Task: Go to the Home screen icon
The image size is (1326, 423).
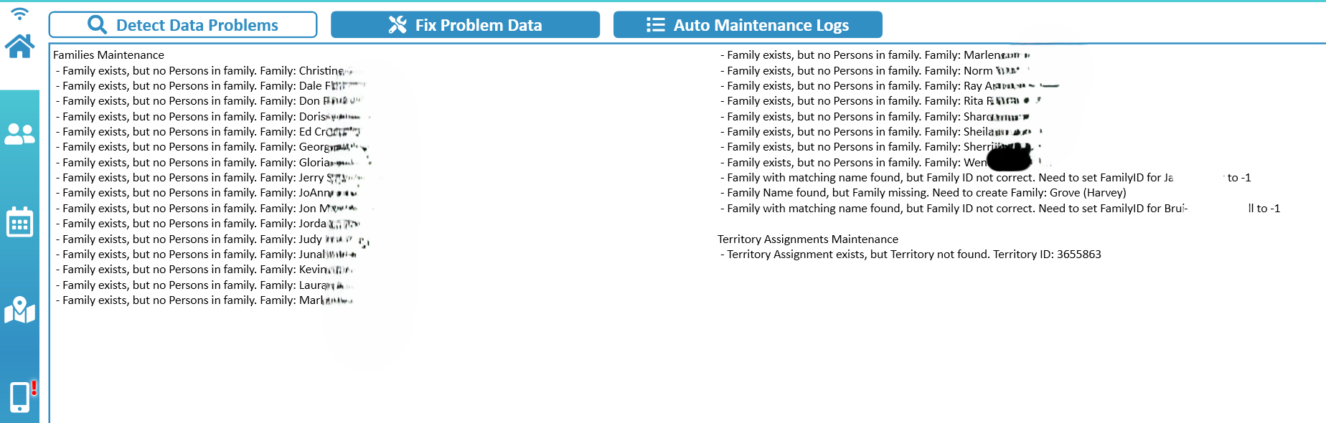Action: (19, 47)
